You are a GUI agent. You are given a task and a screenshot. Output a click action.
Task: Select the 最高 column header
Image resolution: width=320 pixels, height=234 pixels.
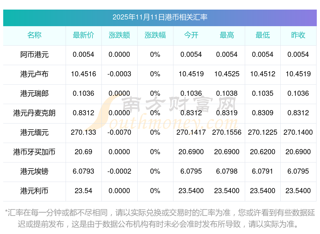click(227, 35)
